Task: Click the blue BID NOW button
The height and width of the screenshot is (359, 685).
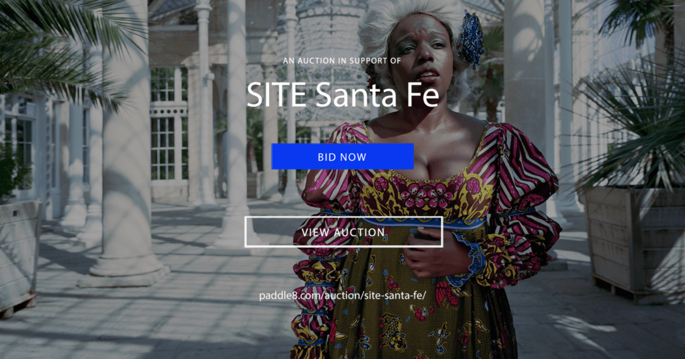Action: pyautogui.click(x=342, y=157)
